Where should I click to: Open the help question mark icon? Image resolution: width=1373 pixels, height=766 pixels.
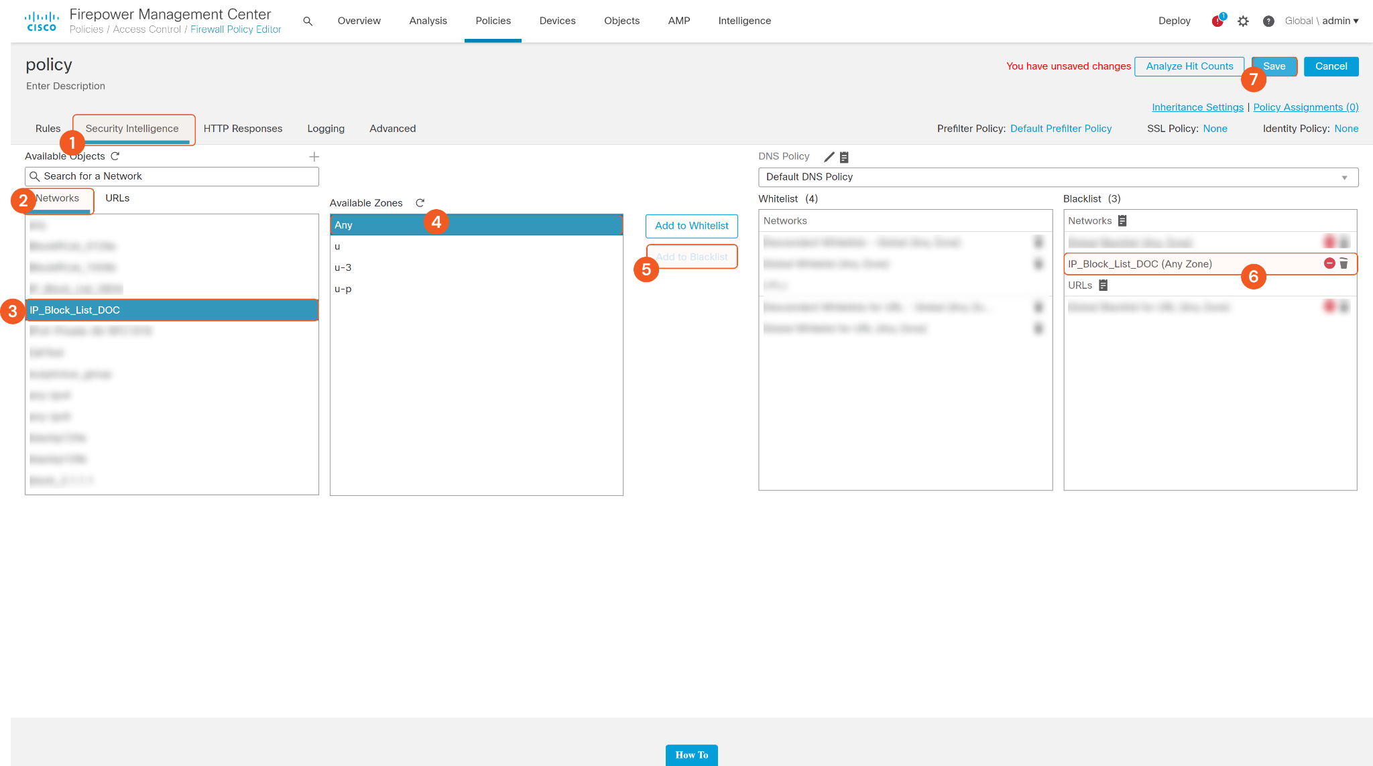point(1268,21)
